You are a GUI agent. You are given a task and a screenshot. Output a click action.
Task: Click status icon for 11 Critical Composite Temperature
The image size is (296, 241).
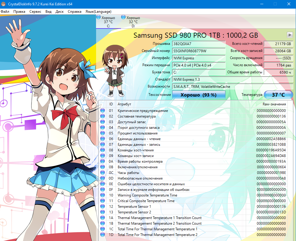point(103,201)
